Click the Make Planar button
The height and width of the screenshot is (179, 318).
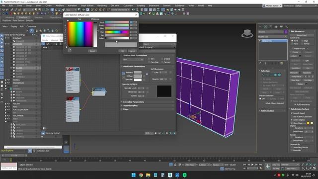[x=296, y=77]
